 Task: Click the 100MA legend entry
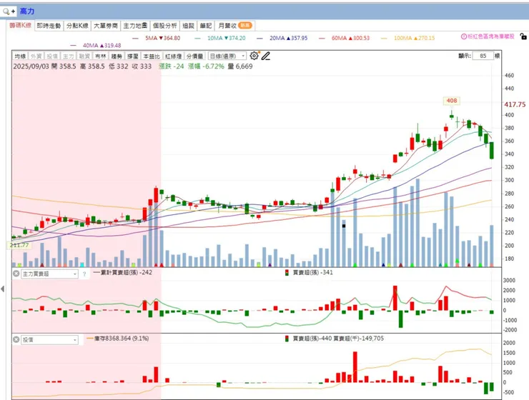(408, 38)
